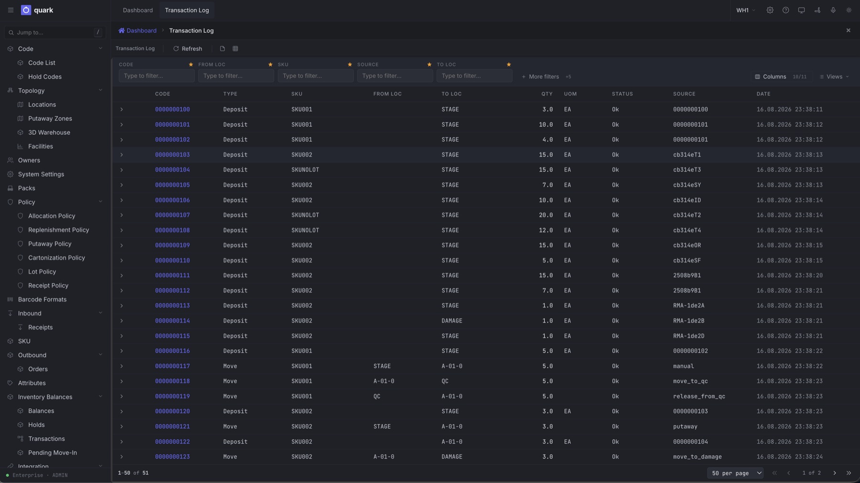The height and width of the screenshot is (483, 860).
Task: Click the Transactions icon in sidebar
Action: coord(20,439)
